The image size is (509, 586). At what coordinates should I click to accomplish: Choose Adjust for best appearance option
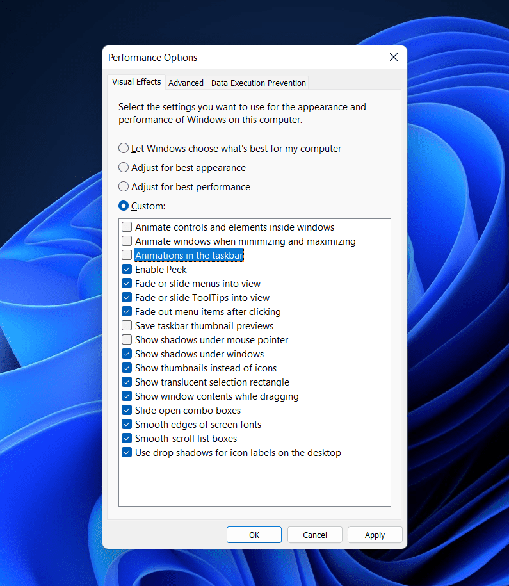click(124, 168)
